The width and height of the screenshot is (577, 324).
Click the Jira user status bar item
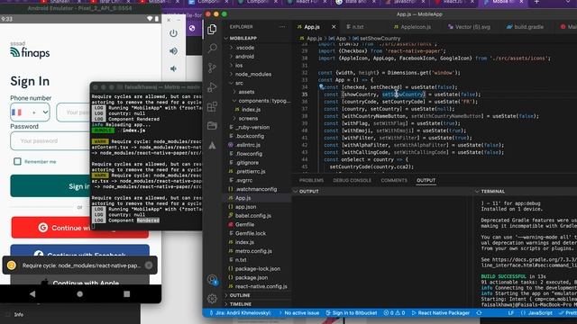pyautogui.click(x=241, y=313)
